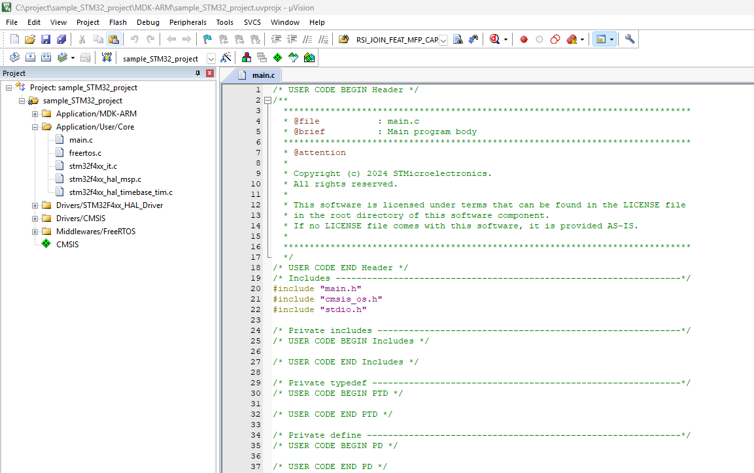Click the Manage Run-Time Environment green diamond icon
This screenshot has height=473, width=754.
tap(277, 58)
